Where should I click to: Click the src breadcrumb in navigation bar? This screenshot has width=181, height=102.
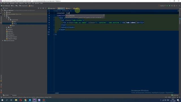(13, 6)
